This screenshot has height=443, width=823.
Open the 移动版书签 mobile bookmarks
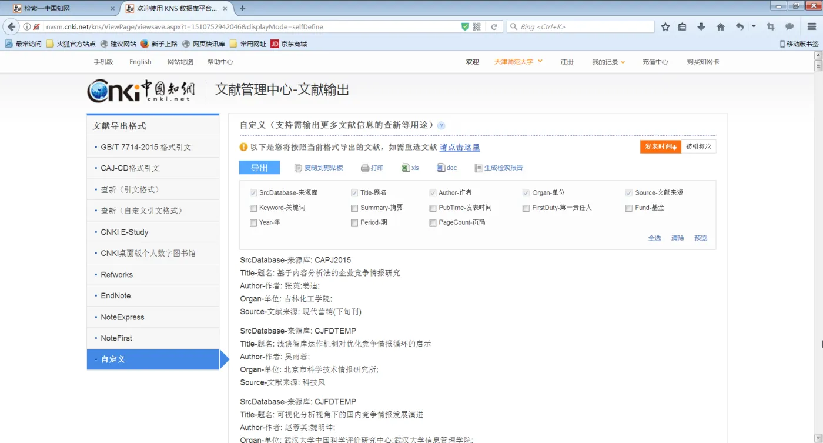click(x=799, y=44)
